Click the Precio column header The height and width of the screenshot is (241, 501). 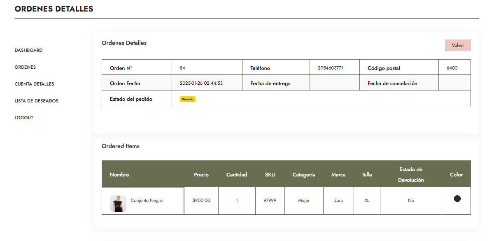pyautogui.click(x=201, y=175)
